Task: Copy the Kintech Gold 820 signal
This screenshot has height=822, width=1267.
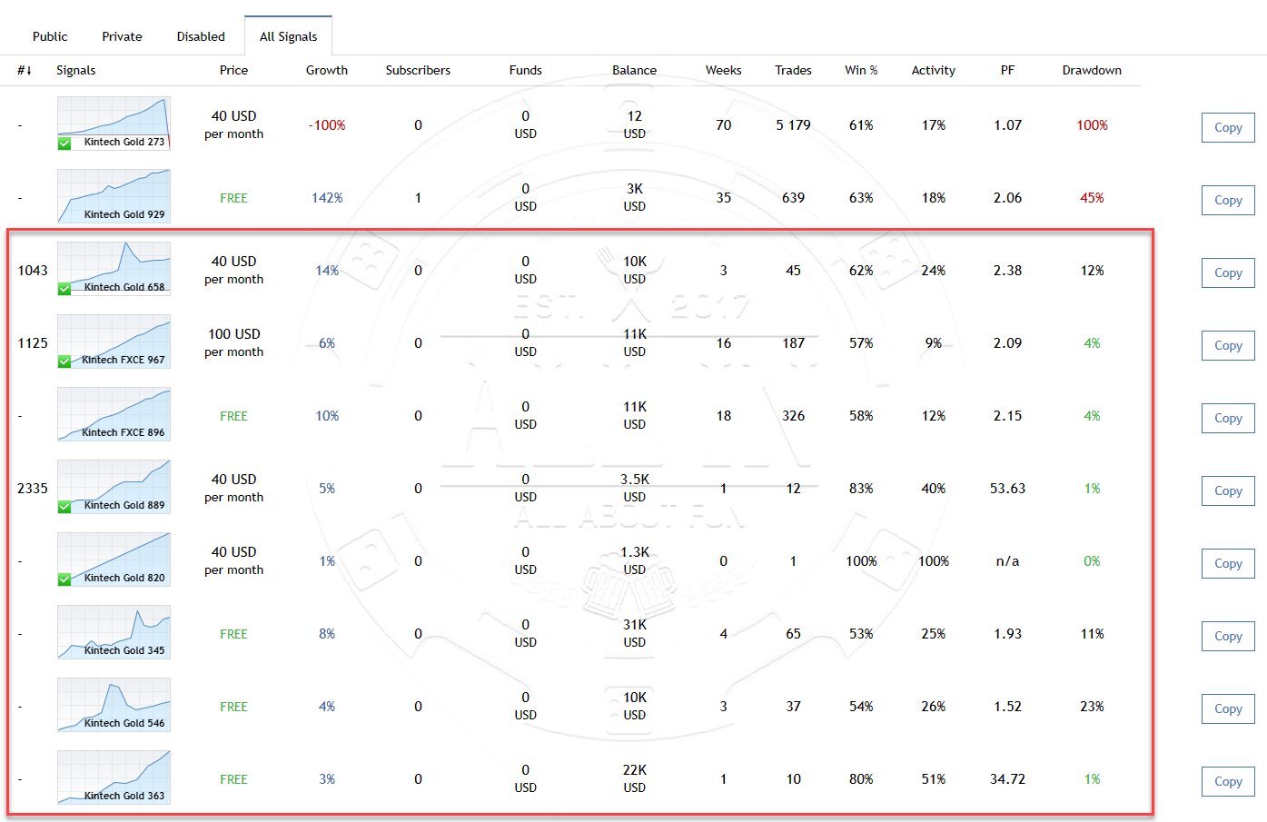Action: click(x=1228, y=564)
